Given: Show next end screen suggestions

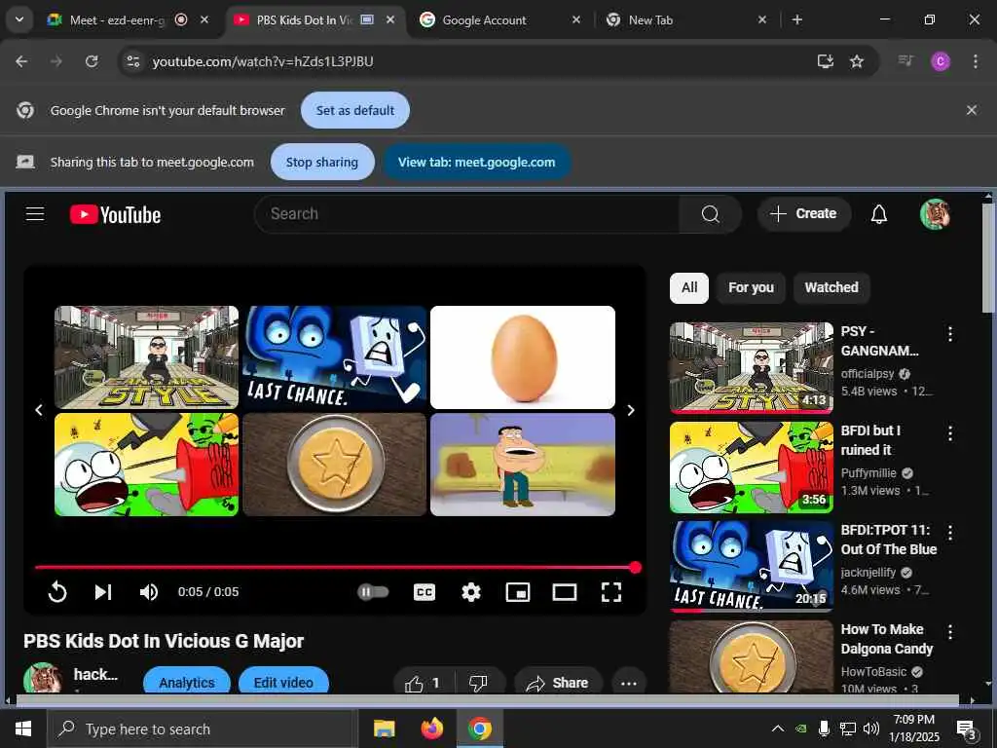Looking at the screenshot, I should (631, 410).
